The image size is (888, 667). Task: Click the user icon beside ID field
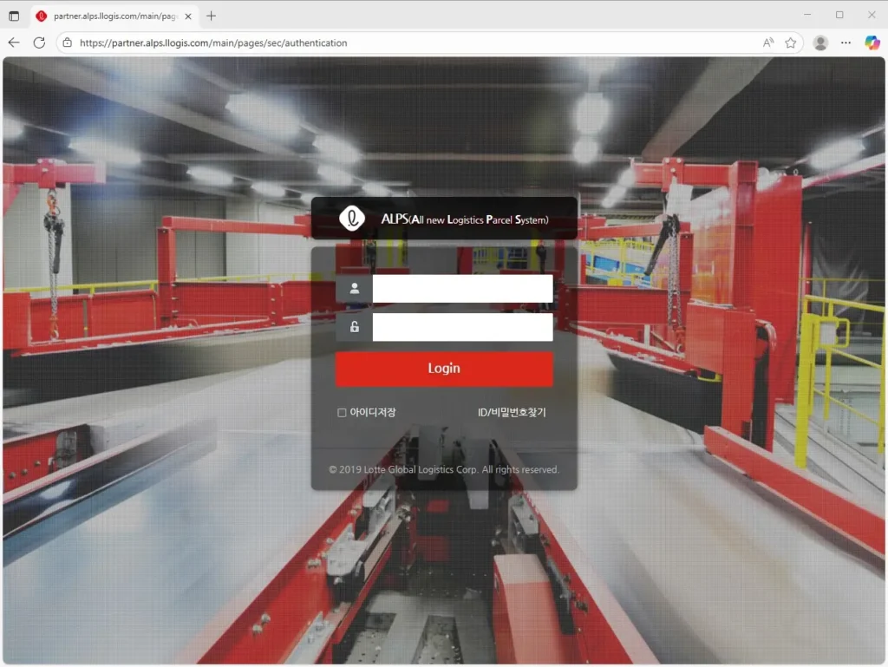[354, 289]
